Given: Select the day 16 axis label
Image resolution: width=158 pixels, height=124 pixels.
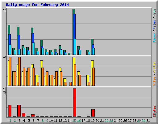Looking at the screenshot, I should pyautogui.click(x=79, y=121).
